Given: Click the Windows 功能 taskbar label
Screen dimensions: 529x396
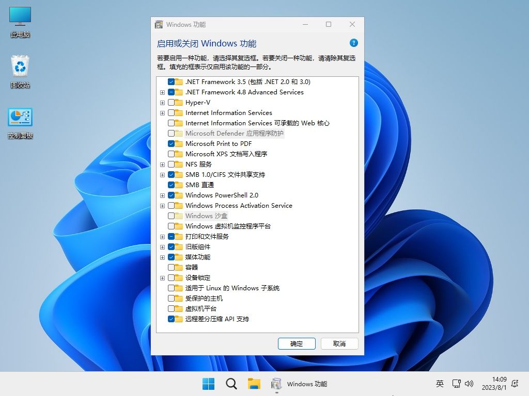Looking at the screenshot, I should click(307, 384).
